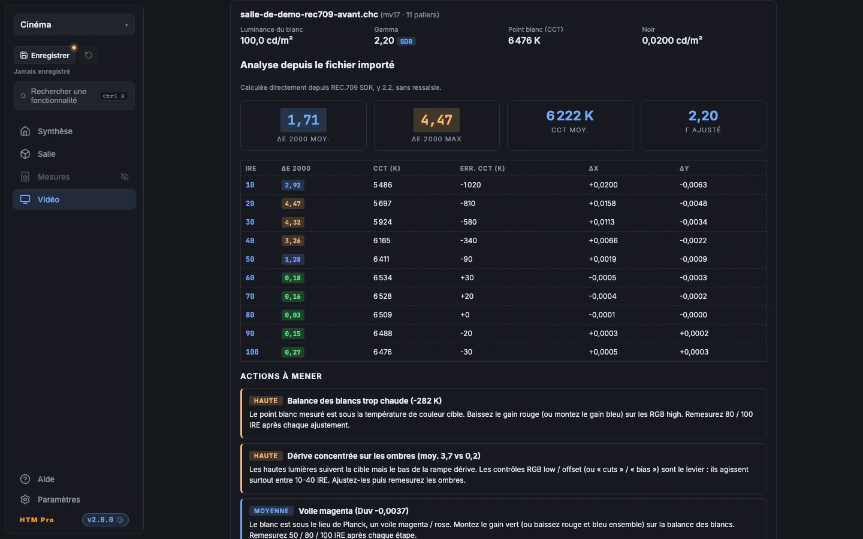Focus the Rechercher une fonctionnalité search field
The height and width of the screenshot is (539, 863).
(x=74, y=96)
